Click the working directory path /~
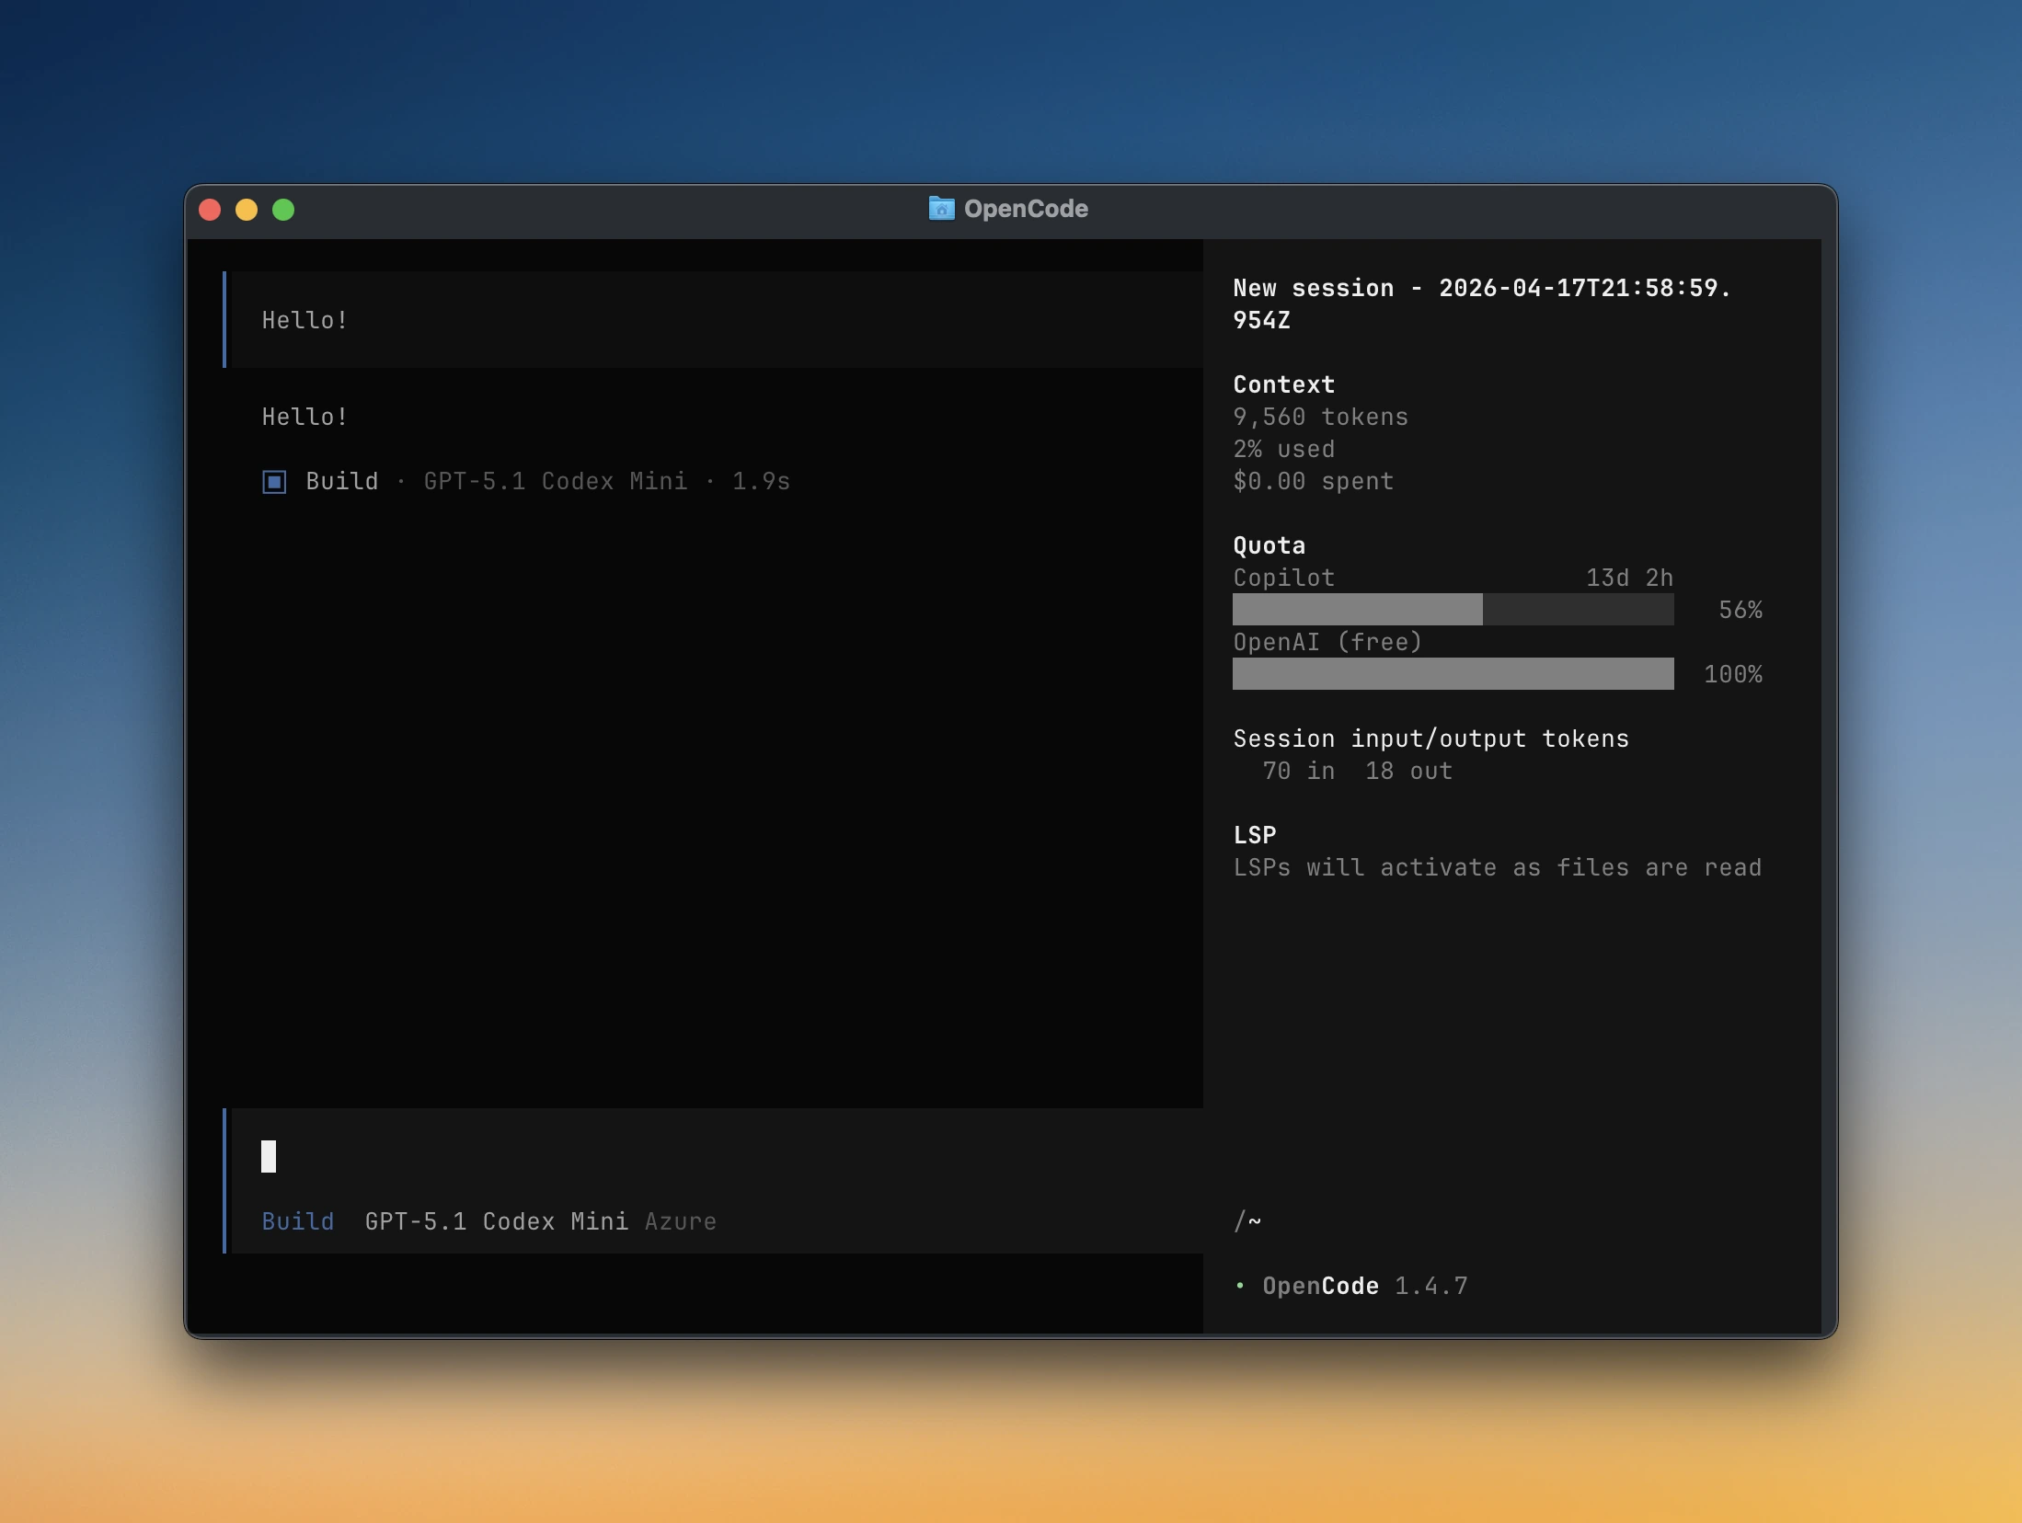 1247,1222
